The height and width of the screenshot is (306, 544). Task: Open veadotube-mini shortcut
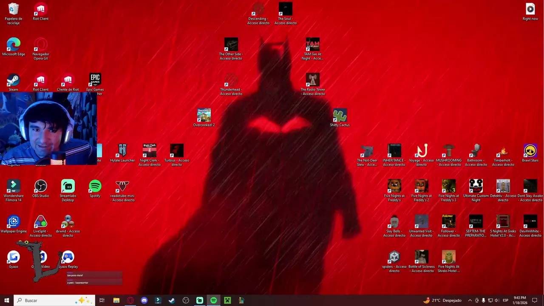point(122,191)
